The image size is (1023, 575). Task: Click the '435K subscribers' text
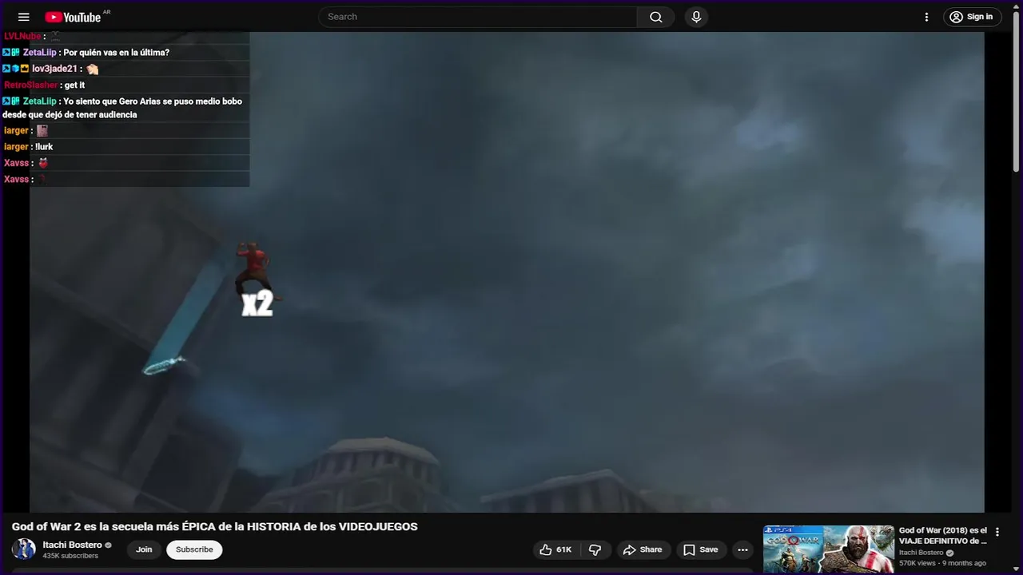pos(70,556)
